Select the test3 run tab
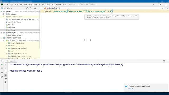169x95 pixels. point(11,61)
